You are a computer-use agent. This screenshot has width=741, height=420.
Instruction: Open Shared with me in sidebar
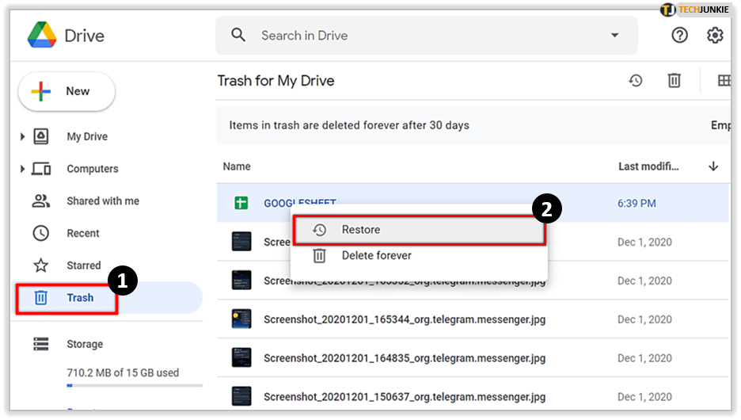pyautogui.click(x=102, y=201)
